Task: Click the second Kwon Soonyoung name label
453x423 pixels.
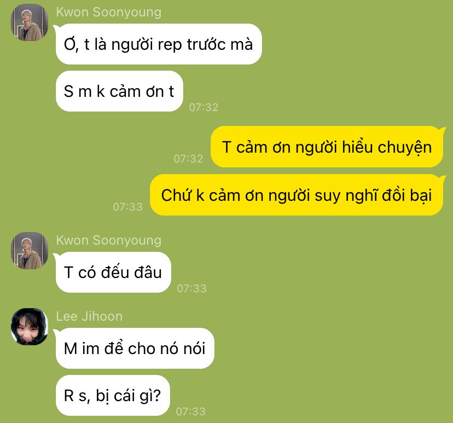Action: [109, 241]
